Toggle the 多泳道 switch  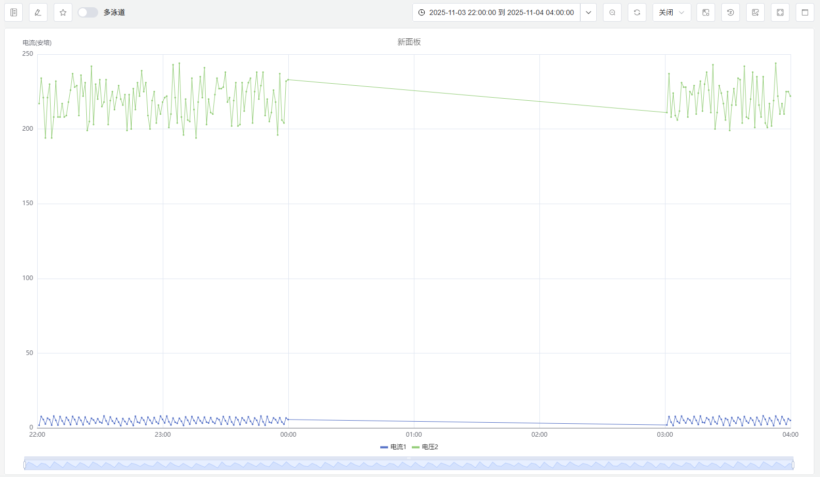(x=88, y=12)
